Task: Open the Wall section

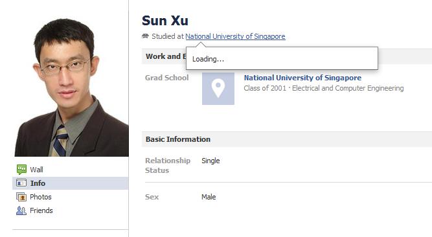Action: pyautogui.click(x=70, y=170)
